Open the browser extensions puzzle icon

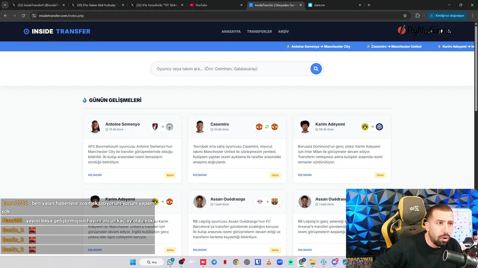pyautogui.click(x=418, y=16)
